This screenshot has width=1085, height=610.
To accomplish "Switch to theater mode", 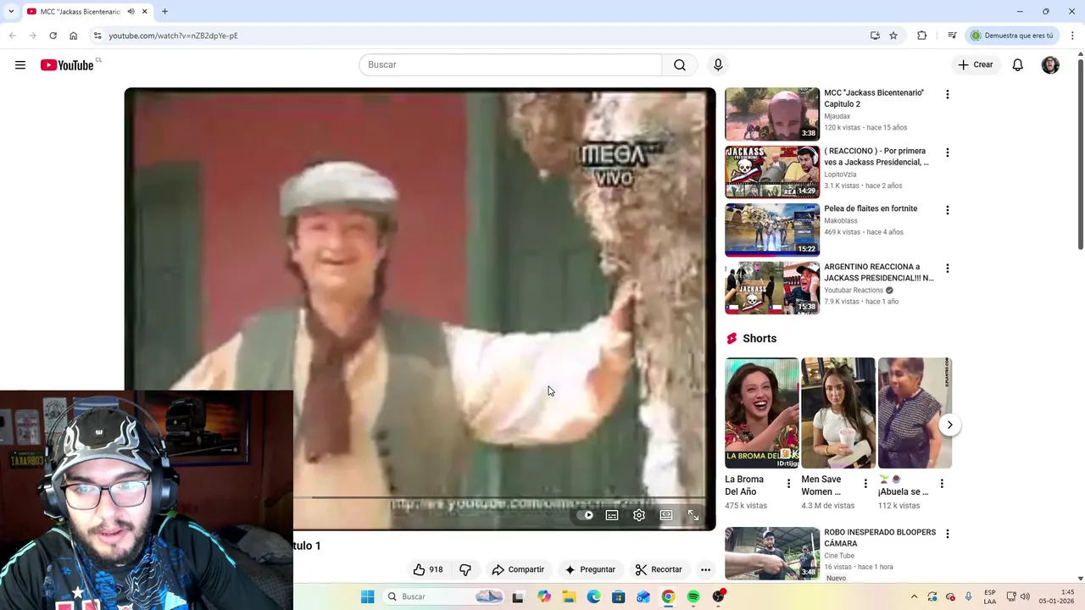I will coord(666,515).
